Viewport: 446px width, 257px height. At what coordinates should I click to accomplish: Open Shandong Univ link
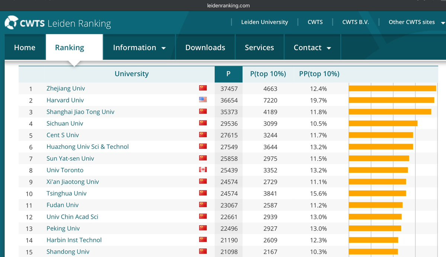point(68,251)
